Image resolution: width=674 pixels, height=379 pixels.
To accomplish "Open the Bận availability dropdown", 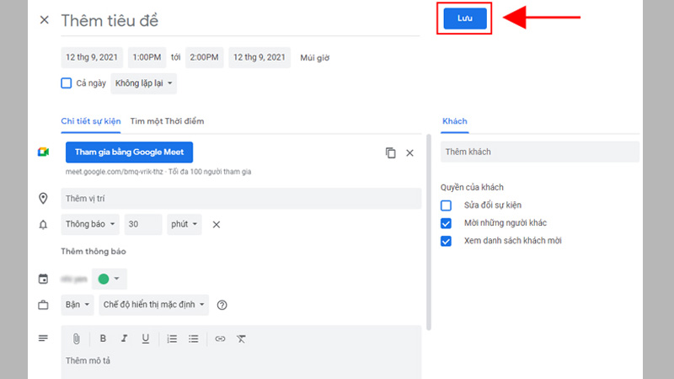I will click(x=78, y=305).
